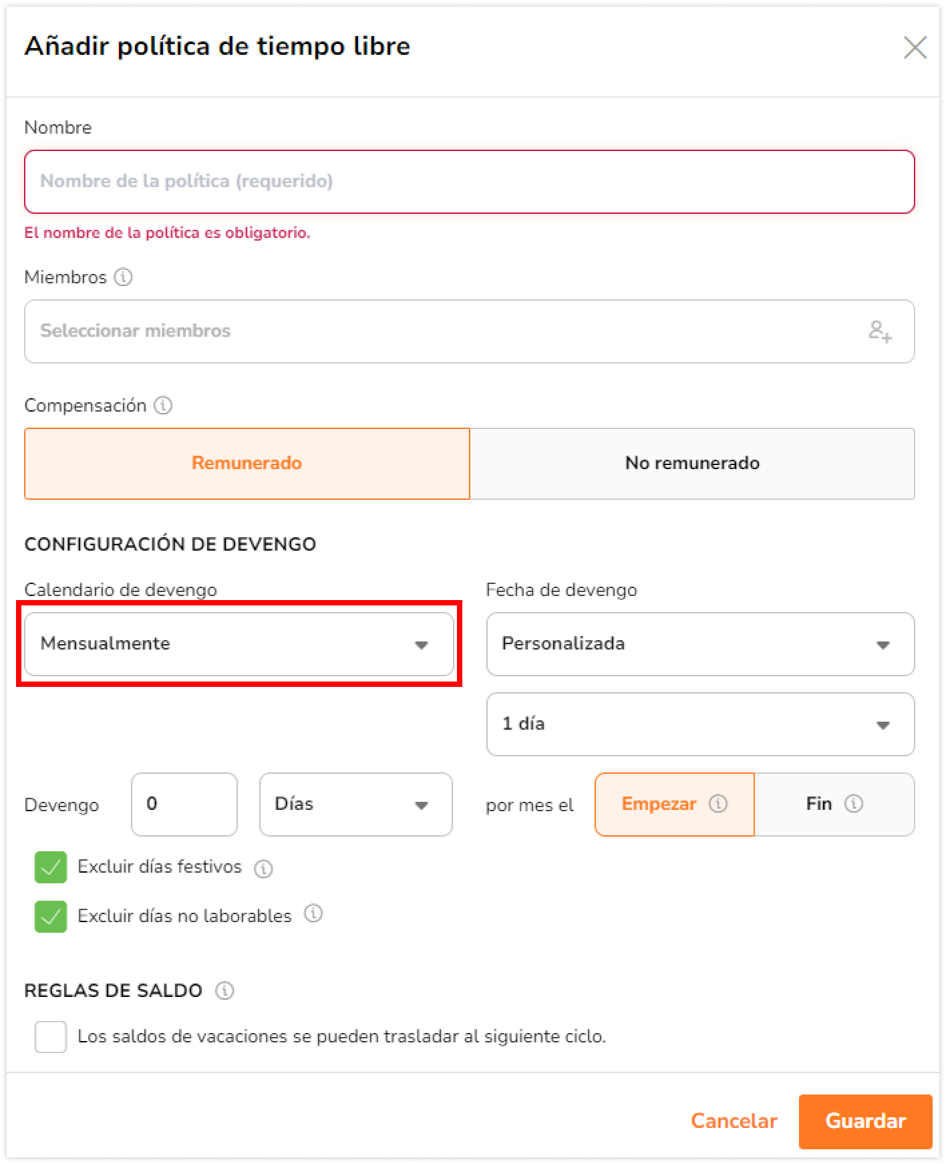Select the No remunerado compensation option
Viewport: 946px width, 1164px height.
(692, 464)
